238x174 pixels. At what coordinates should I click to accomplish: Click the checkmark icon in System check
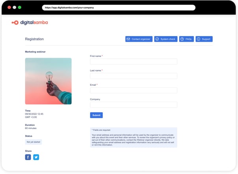(157, 39)
